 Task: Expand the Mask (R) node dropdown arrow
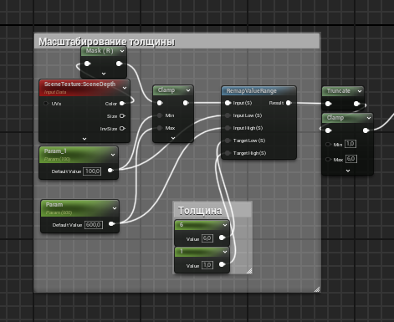122,51
